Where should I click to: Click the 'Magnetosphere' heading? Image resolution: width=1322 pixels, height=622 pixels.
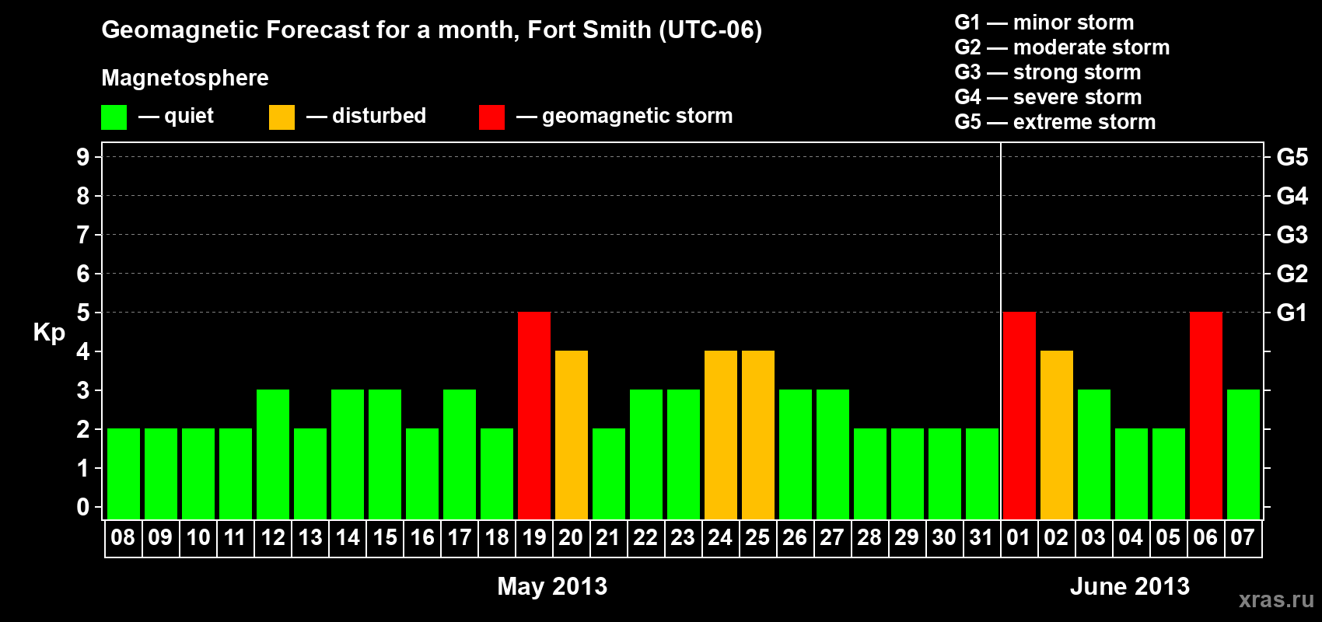tap(185, 79)
